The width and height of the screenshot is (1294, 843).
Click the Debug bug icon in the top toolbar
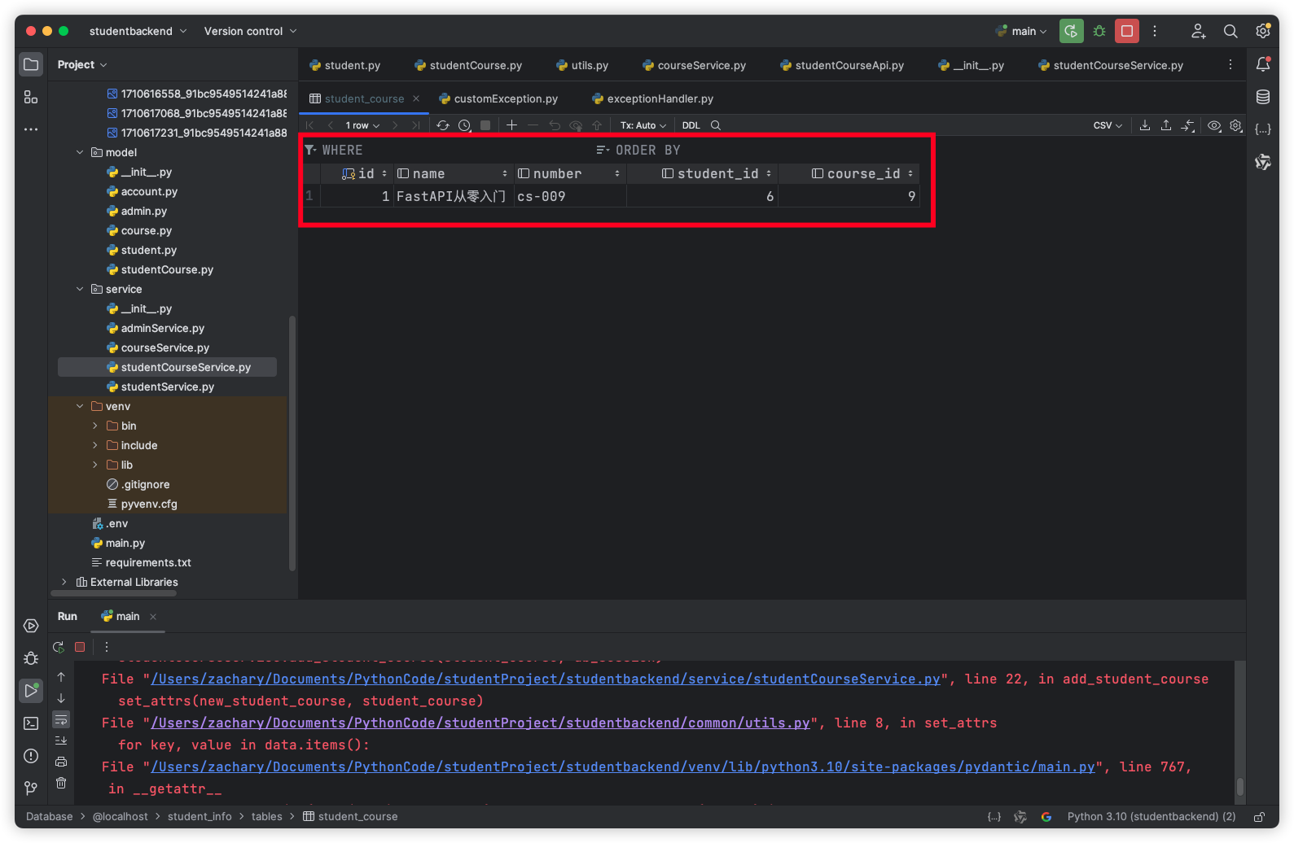click(1099, 32)
